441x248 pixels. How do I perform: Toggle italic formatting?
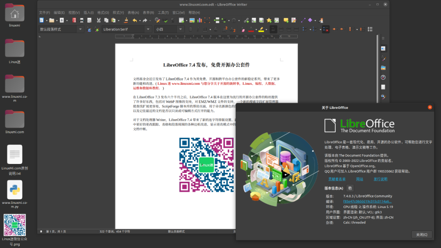(198, 29)
